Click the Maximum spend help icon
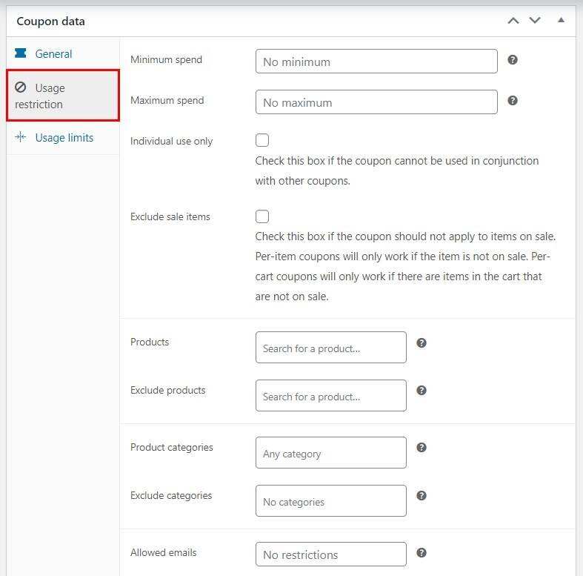 (513, 100)
